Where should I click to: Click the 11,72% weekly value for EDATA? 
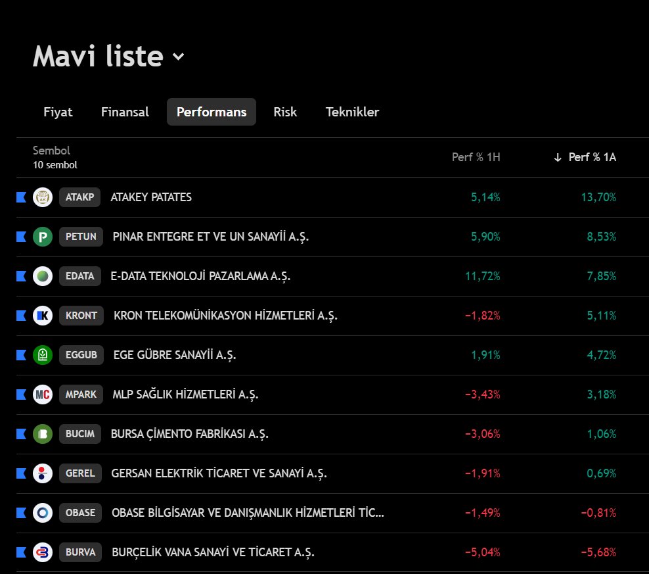click(483, 276)
